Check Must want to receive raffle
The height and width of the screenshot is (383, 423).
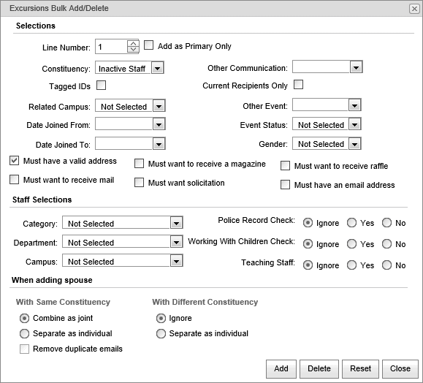[285, 166]
